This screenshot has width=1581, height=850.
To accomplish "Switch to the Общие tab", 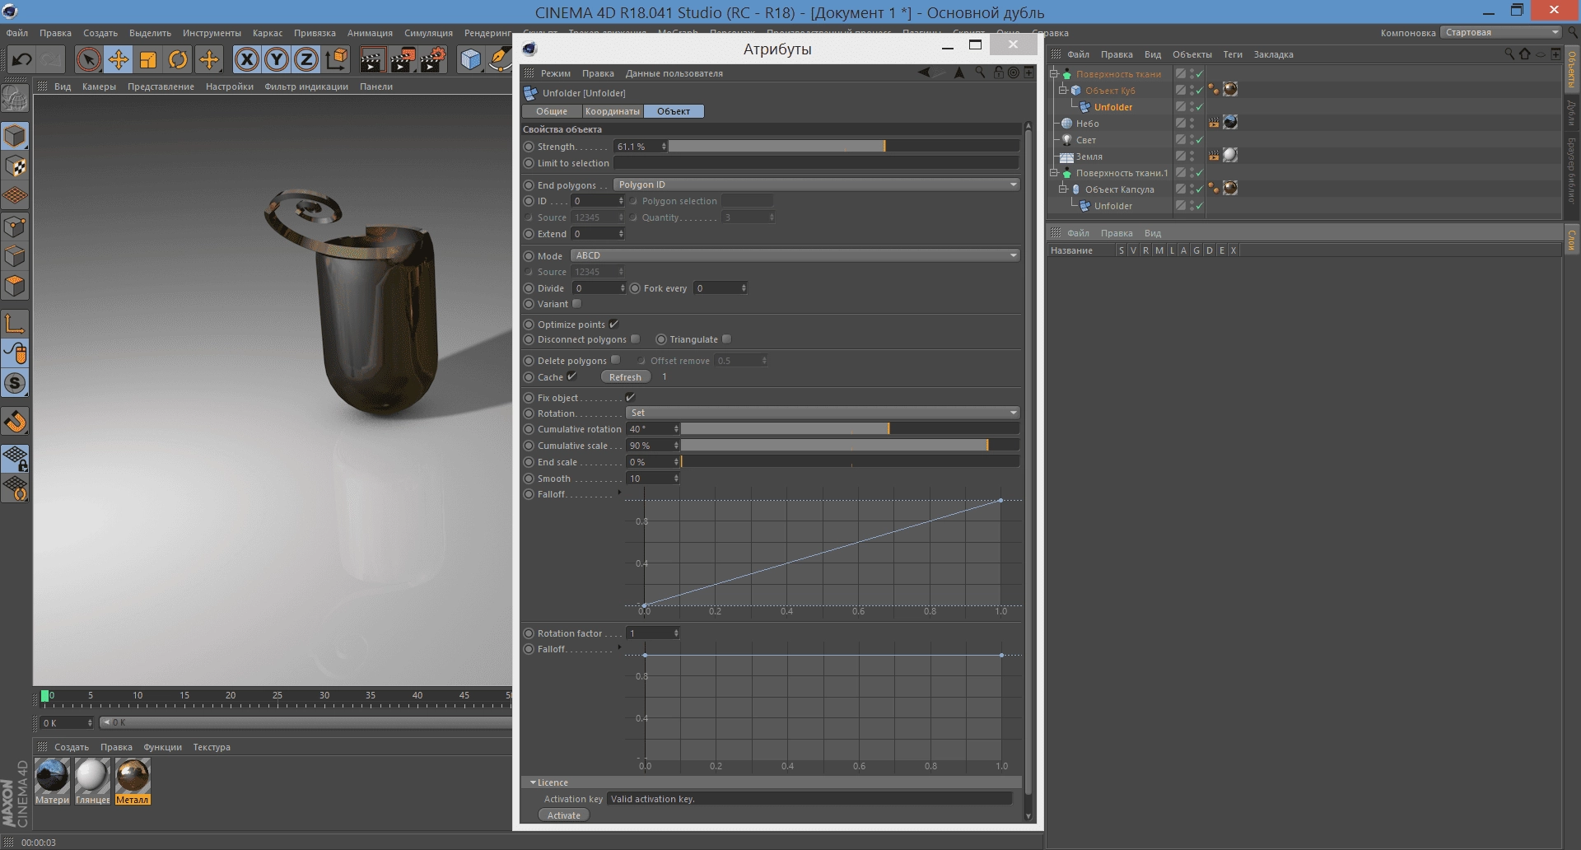I will point(552,111).
